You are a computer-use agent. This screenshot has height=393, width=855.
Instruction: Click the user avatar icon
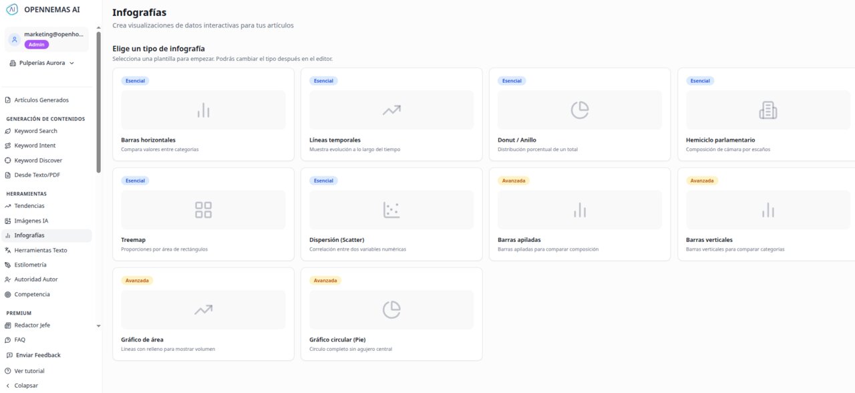point(15,39)
